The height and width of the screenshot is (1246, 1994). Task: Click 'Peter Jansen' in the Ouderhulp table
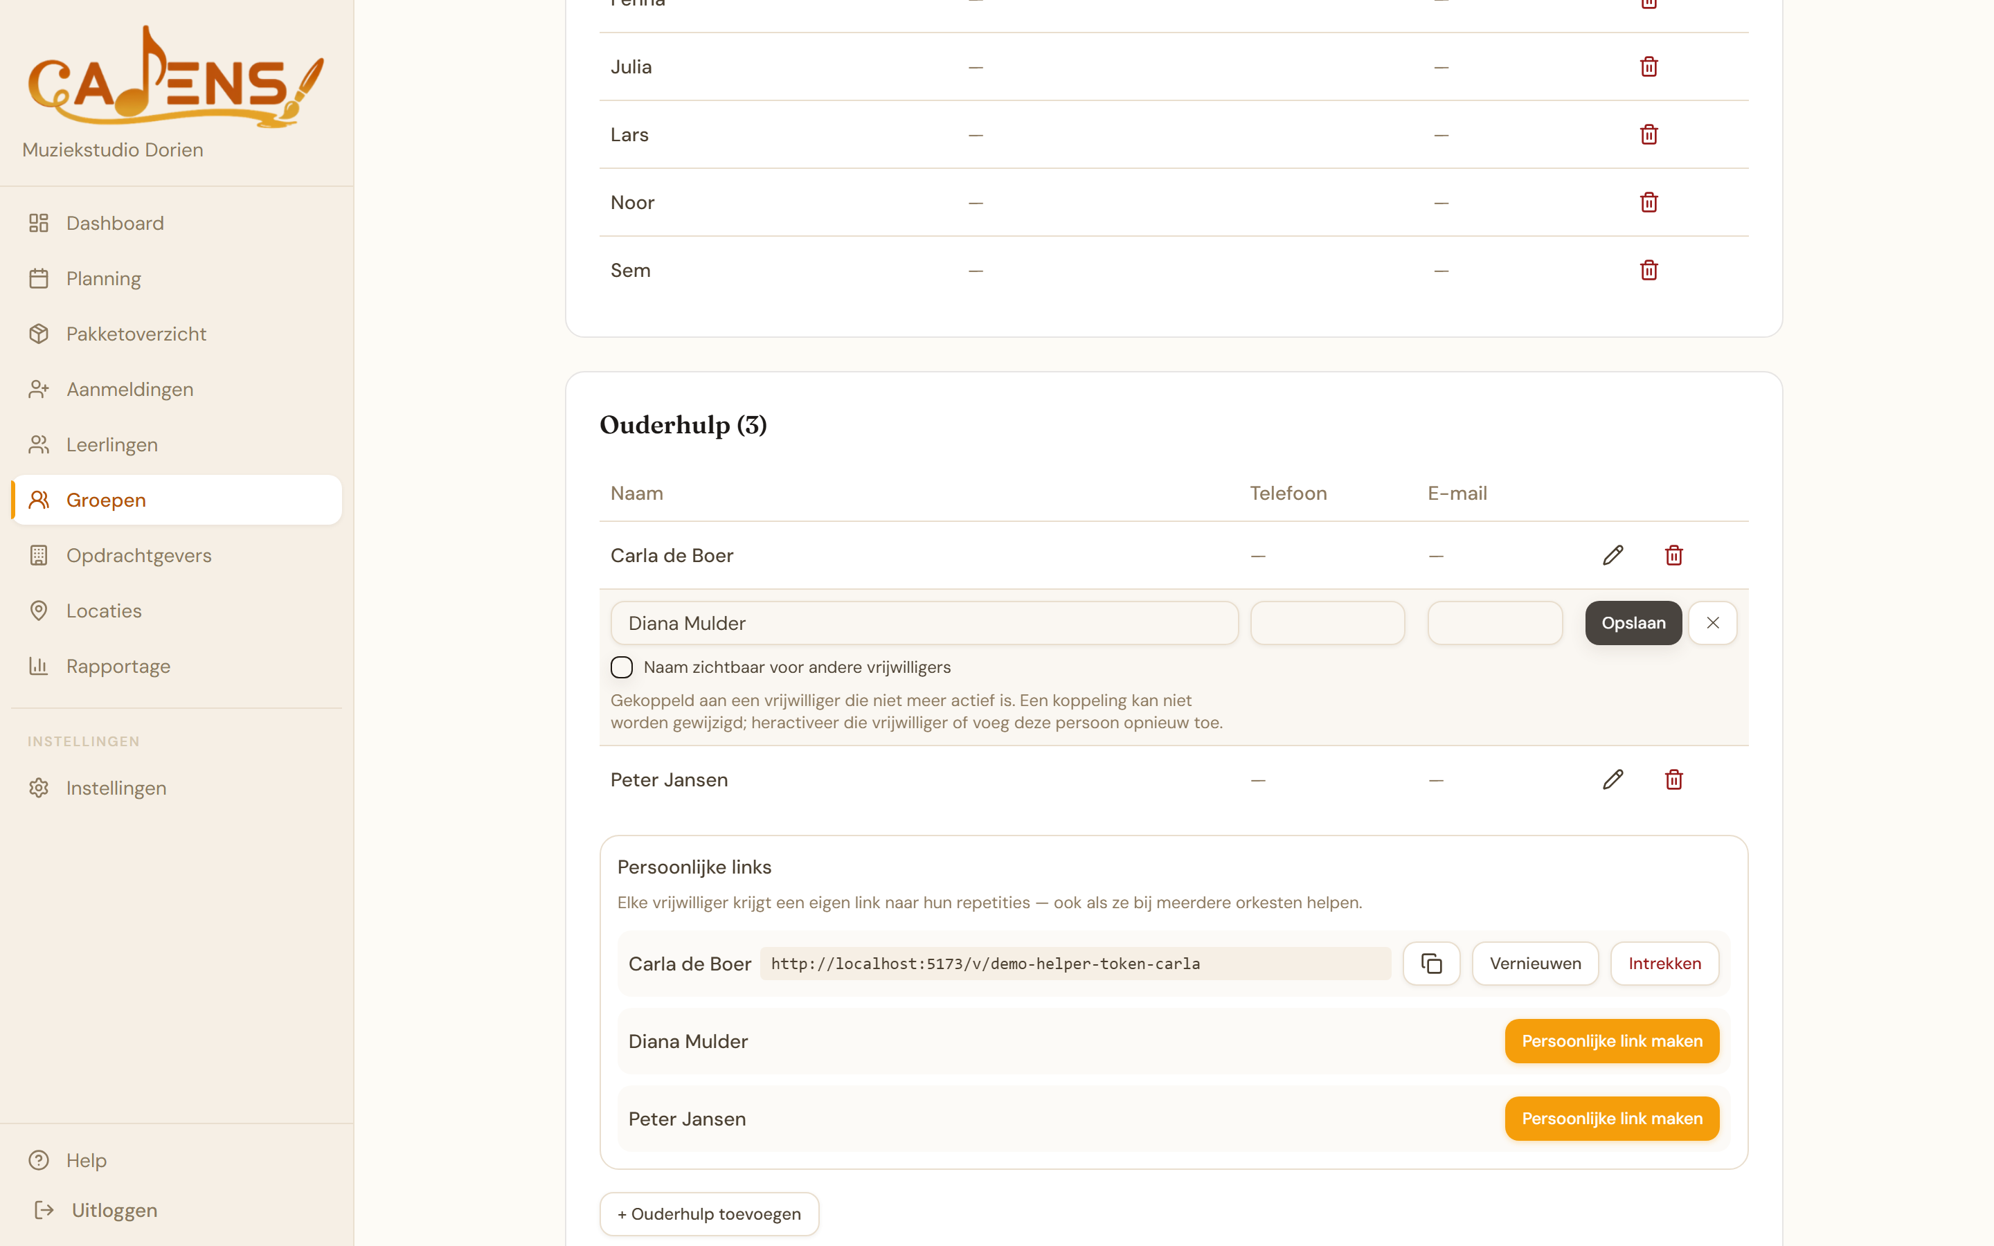(669, 779)
